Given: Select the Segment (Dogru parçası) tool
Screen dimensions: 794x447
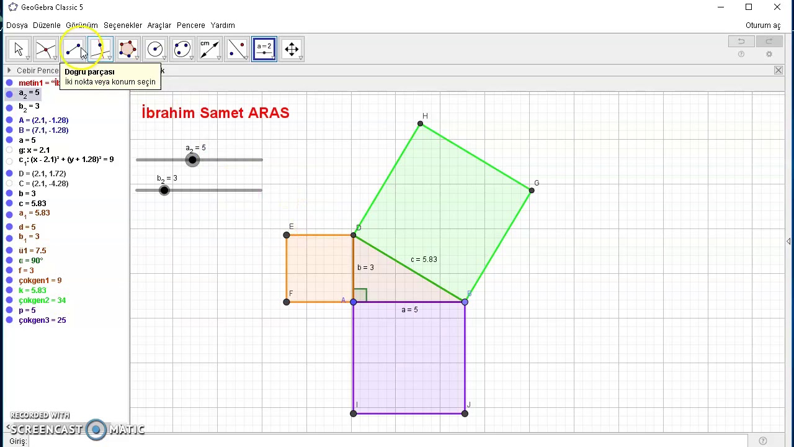Looking at the screenshot, I should (x=73, y=49).
